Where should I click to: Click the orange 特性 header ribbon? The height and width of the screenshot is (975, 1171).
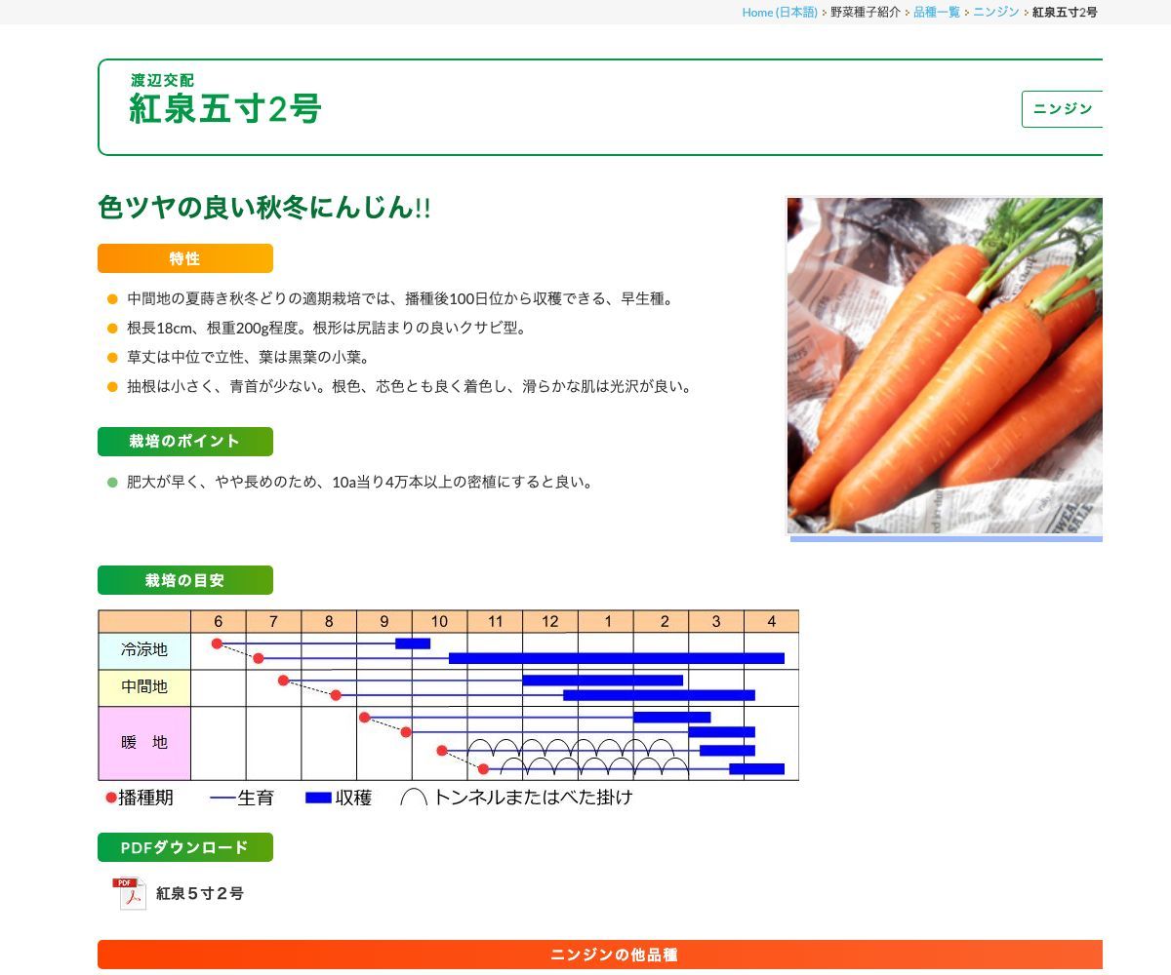pyautogui.click(x=184, y=258)
